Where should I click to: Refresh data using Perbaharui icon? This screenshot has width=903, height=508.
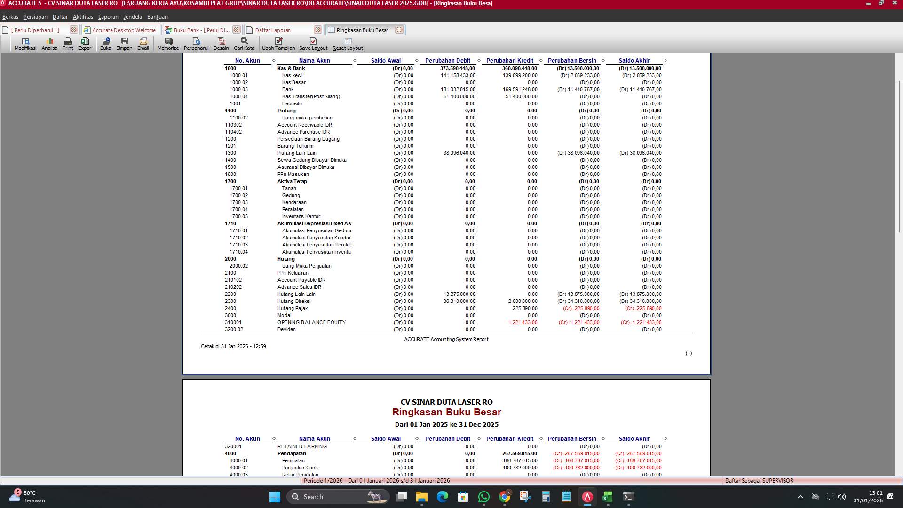pos(197,43)
